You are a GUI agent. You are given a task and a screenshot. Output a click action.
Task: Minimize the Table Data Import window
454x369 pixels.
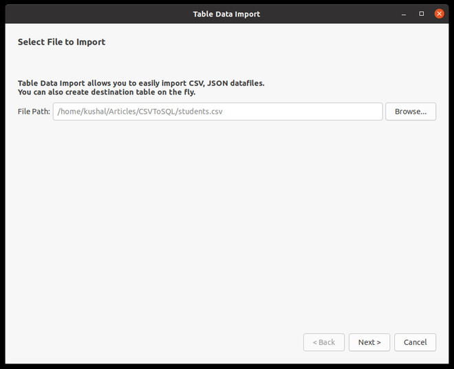coord(404,14)
